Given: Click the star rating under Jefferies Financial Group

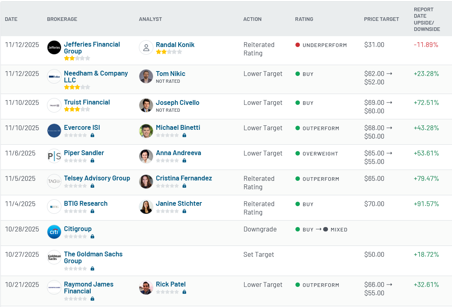Looking at the screenshot, I should (x=77, y=58).
